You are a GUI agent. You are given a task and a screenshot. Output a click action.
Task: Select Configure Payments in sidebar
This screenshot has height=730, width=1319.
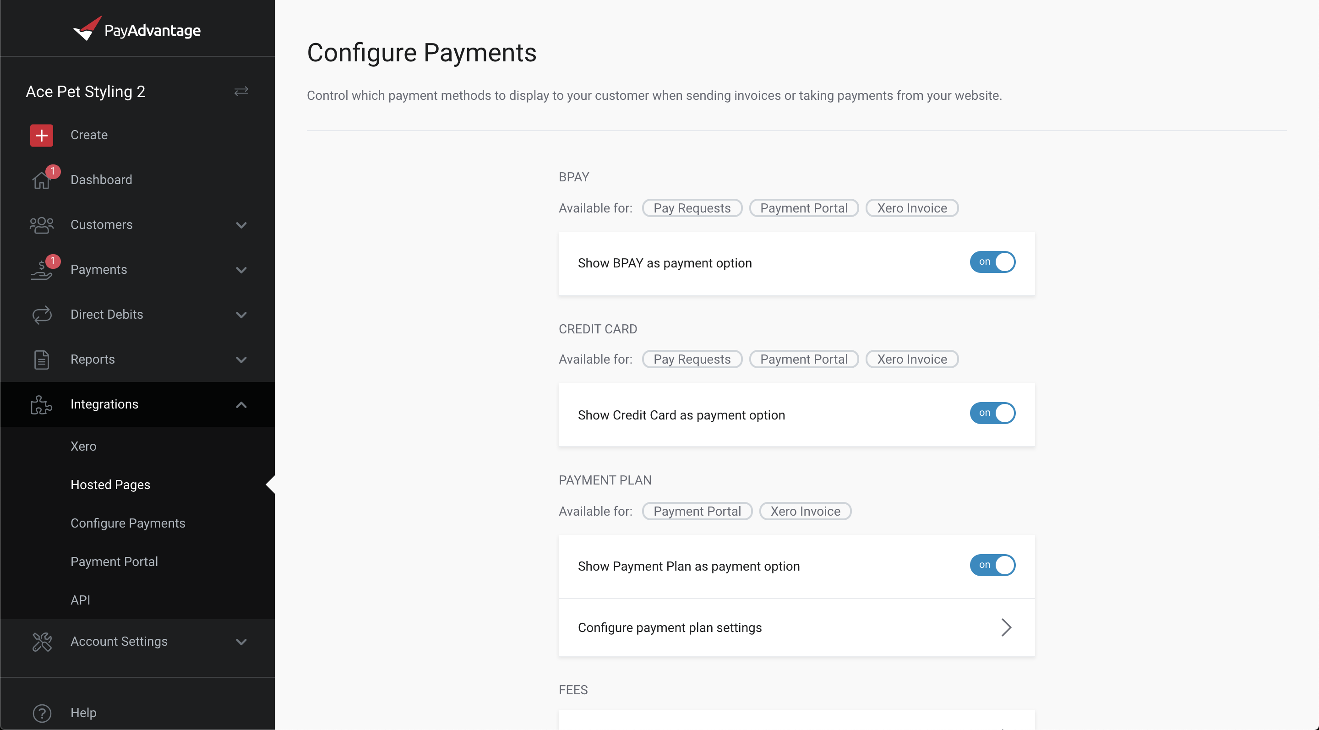[128, 523]
